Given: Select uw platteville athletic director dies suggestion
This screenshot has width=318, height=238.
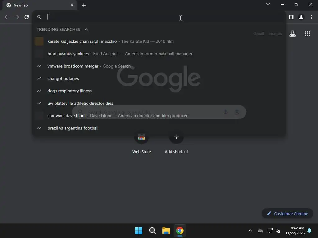Looking at the screenshot, I should pos(159,103).
